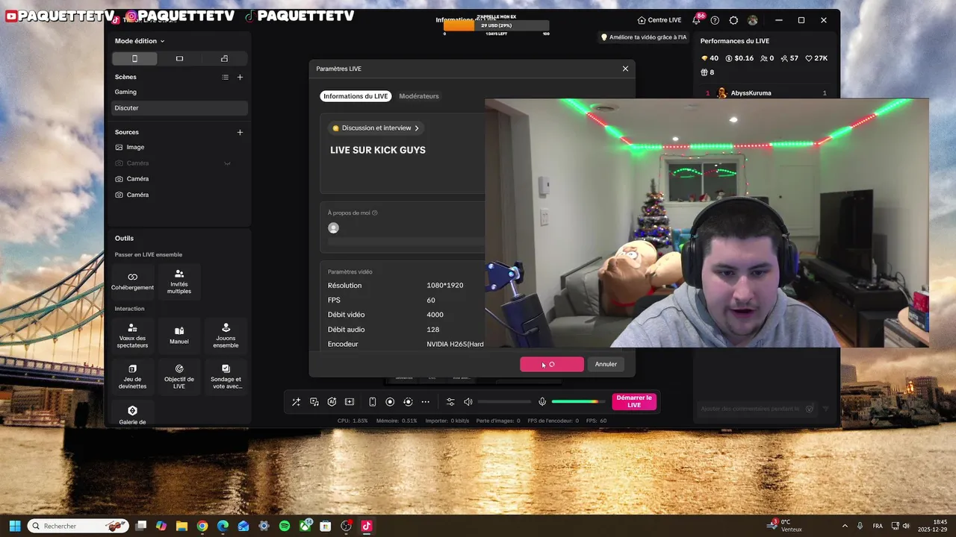This screenshot has width=956, height=537.
Task: Click the Débit vidéo value 4000
Action: (435, 315)
